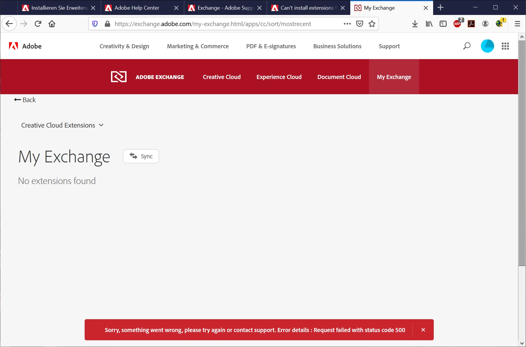The width and height of the screenshot is (526, 347).
Task: Go to Document Cloud section
Action: tap(339, 77)
